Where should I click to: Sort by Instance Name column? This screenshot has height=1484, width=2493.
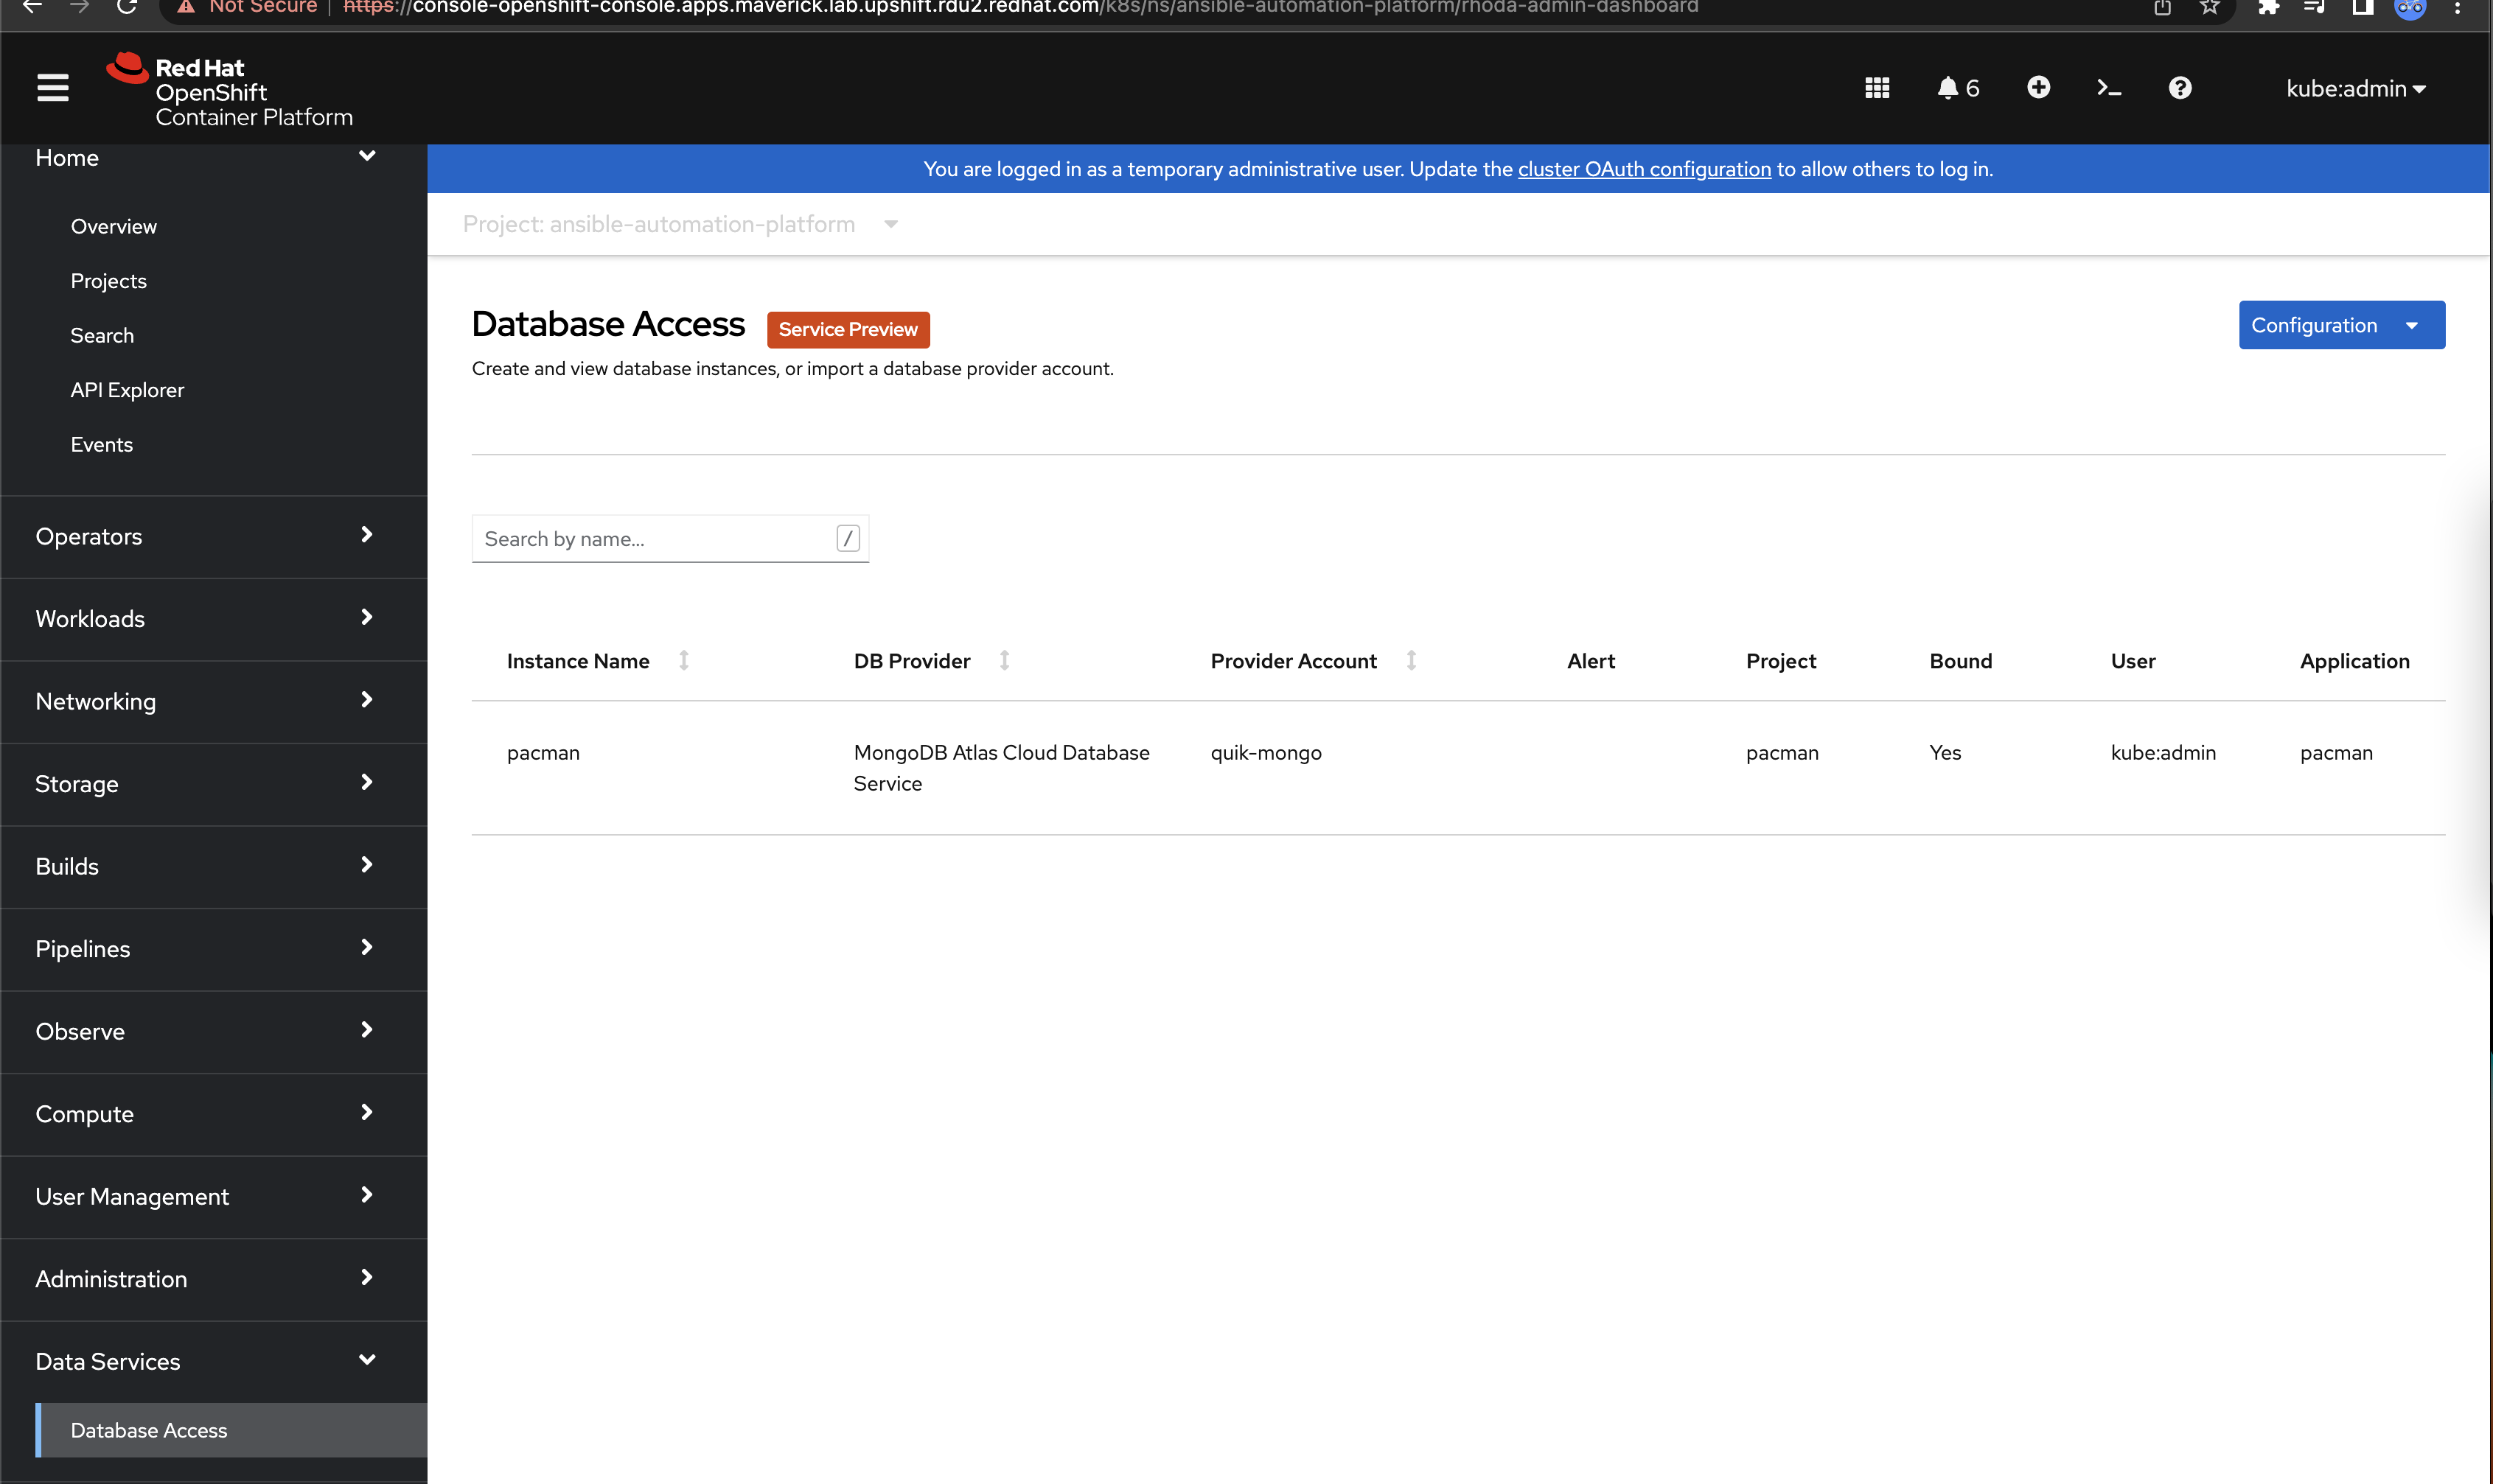click(x=680, y=661)
